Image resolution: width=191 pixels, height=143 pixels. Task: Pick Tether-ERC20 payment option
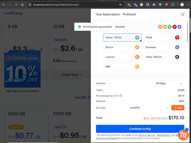coord(162,57)
